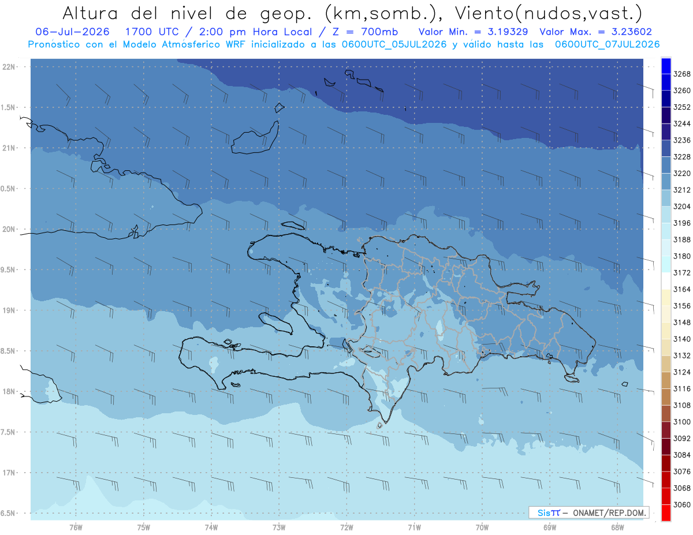The width and height of the screenshot is (693, 535).
Task: Click the "74W" longitude axis label
Action: pyautogui.click(x=211, y=527)
